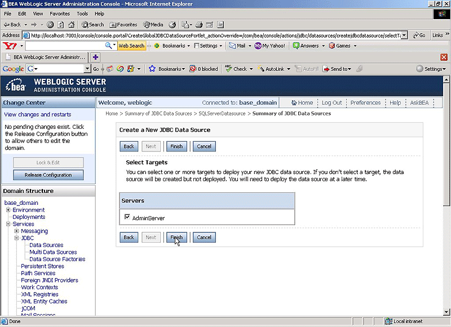Screen dimensions: 451x327
Task: Click the Google logo on the toolbar
Action: [13, 69]
